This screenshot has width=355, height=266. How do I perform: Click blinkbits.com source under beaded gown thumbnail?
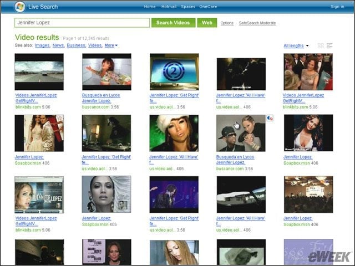pos(296,107)
